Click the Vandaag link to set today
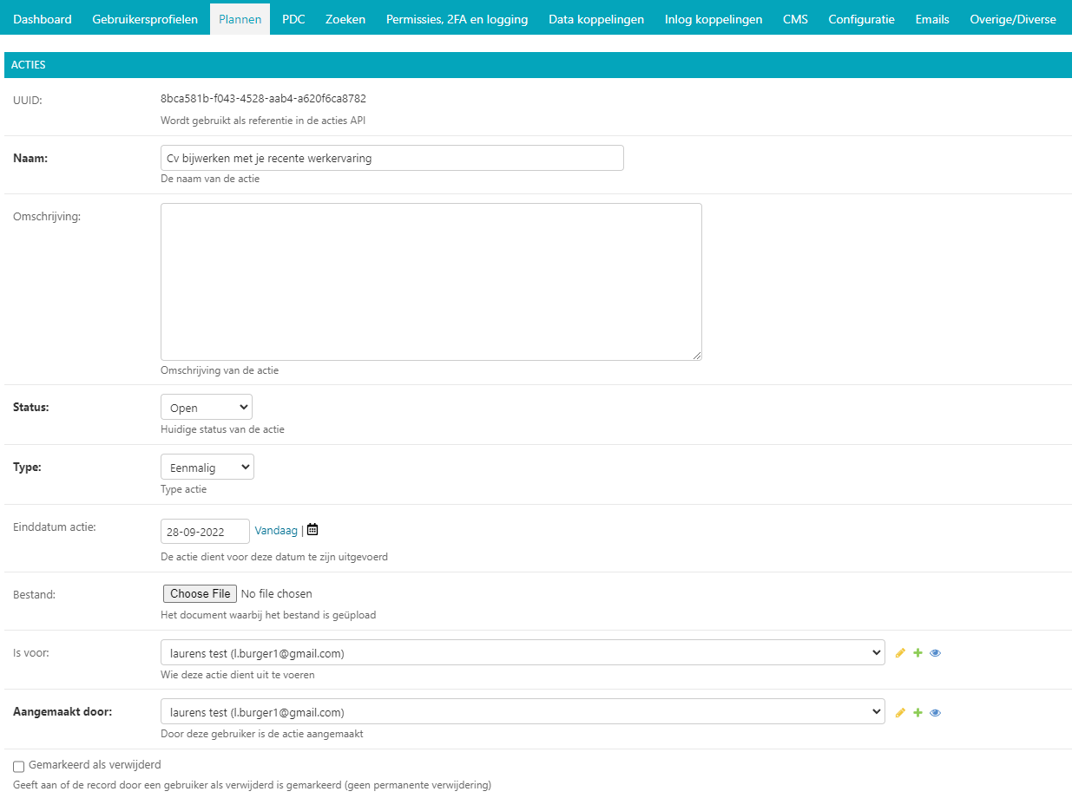The image size is (1072, 798). tap(276, 530)
